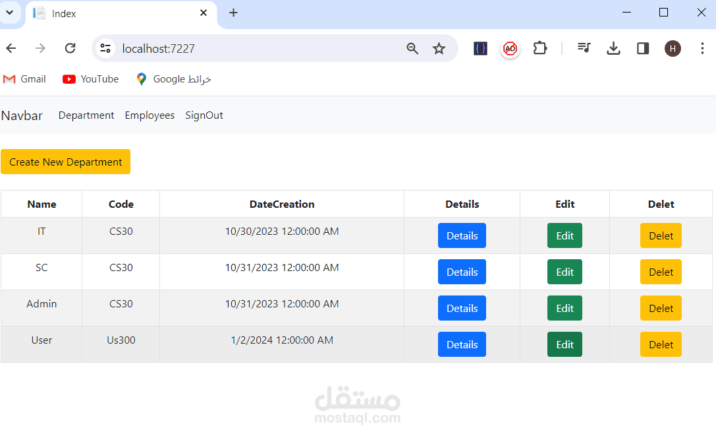Click Create New Department button
This screenshot has height=434, width=716.
coord(65,162)
